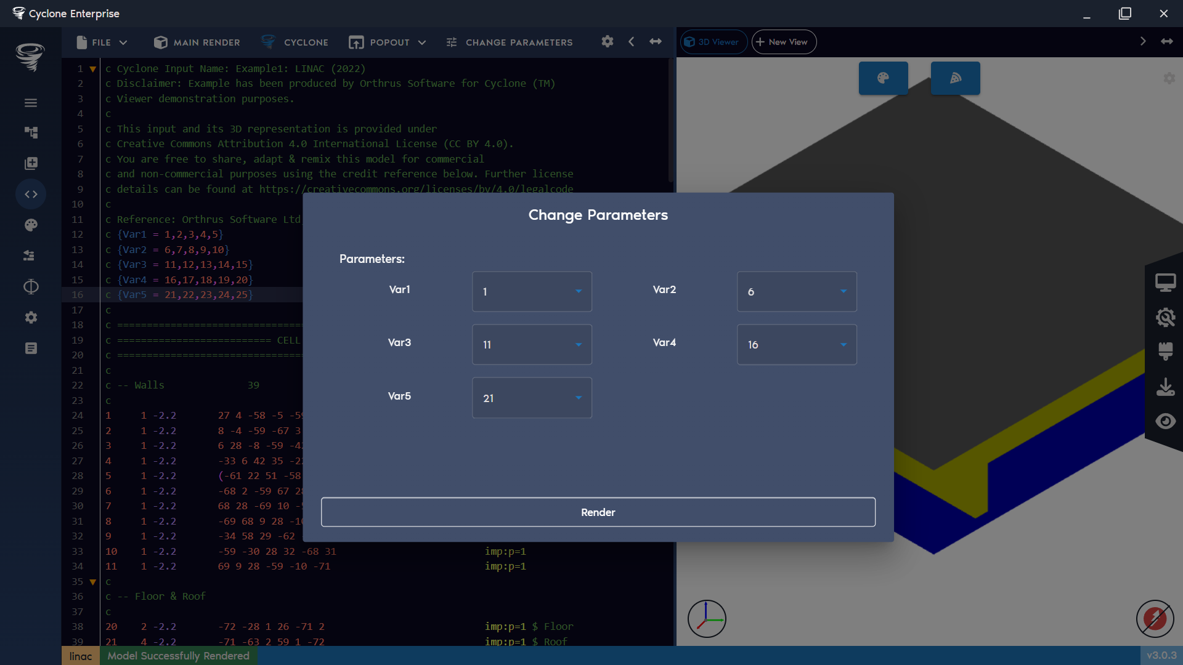The width and height of the screenshot is (1183, 665).
Task: Open the settings gear in the top toolbar
Action: (x=608, y=42)
